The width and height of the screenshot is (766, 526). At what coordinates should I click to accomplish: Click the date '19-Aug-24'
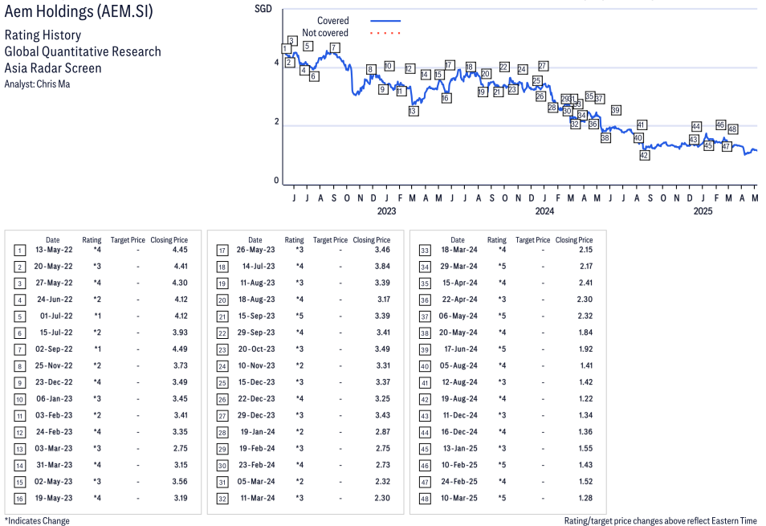coord(460,398)
